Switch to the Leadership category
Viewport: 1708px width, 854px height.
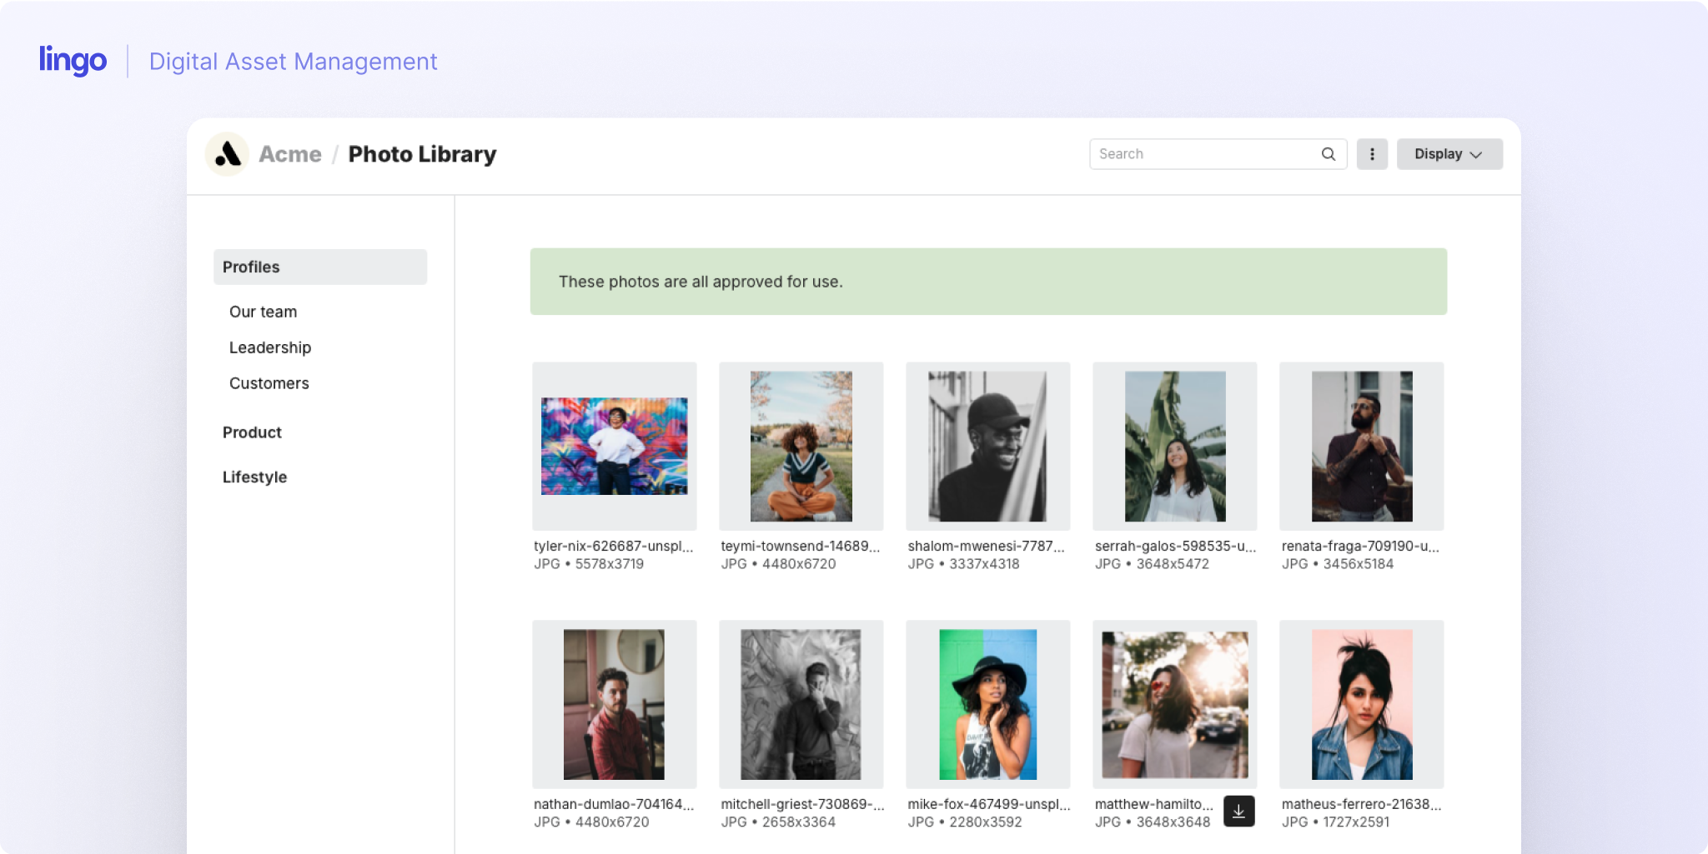tap(269, 347)
